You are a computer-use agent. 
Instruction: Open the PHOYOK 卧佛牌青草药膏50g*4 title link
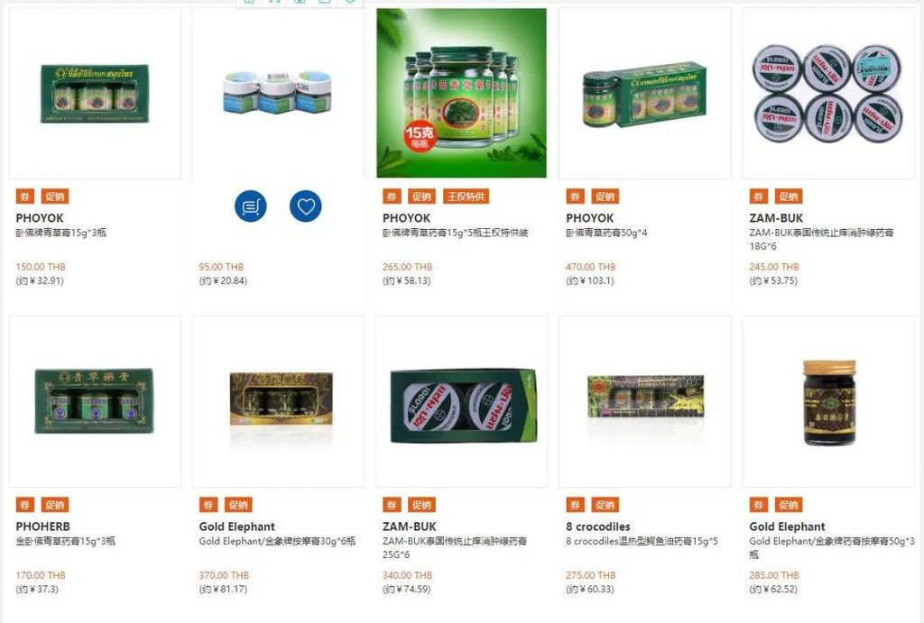coord(606,233)
